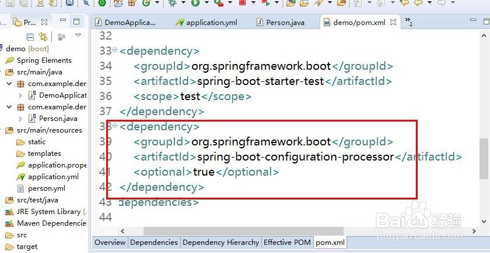The width and height of the screenshot is (490, 253).
Task: Select DemoApplicat file in the tree
Action: click(x=62, y=95)
